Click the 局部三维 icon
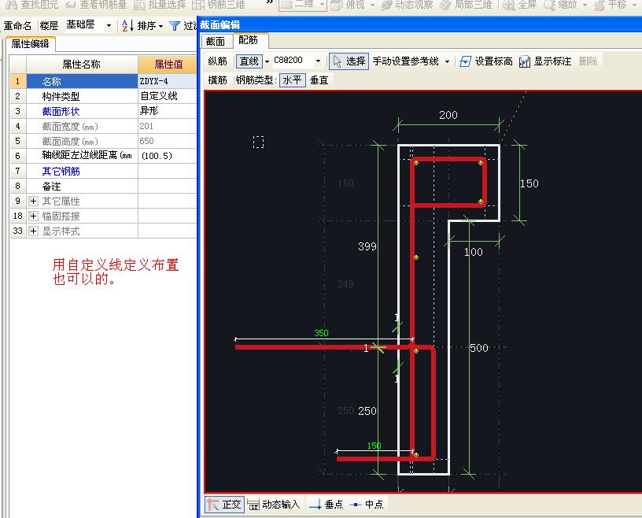This screenshot has height=518, width=642. tap(445, 5)
